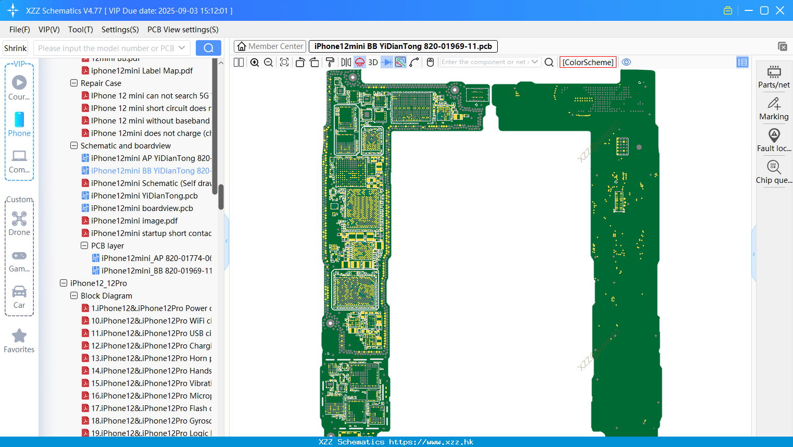Collapse the Repair Case folder
The image size is (793, 447).
(74, 83)
